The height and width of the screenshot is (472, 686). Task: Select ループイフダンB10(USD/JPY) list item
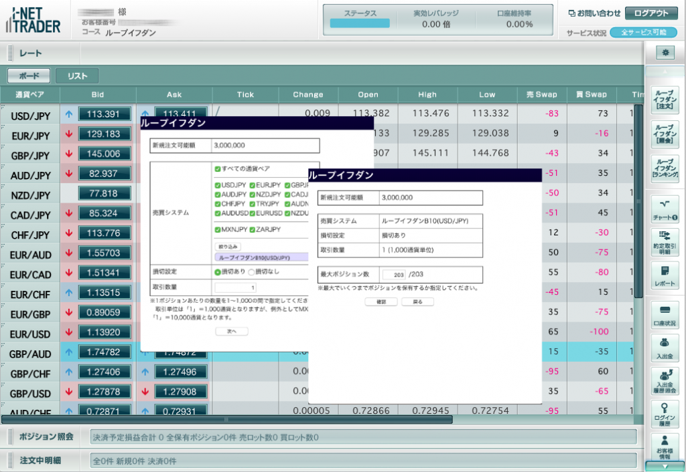click(261, 257)
